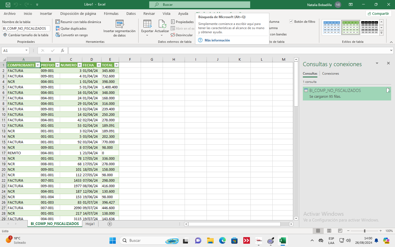Viewport: 395px width, 247px height.
Task: Click Quitar duplicados tool
Action: point(73,29)
